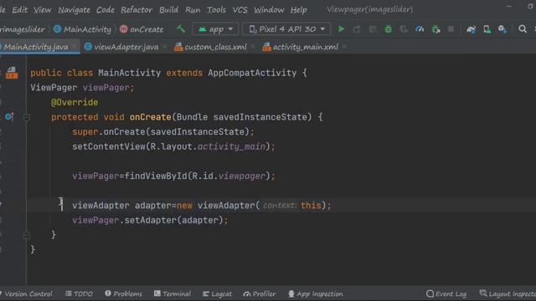Viewport: 536px width, 301px height.
Task: Click the AppCompatActivity class name
Action: (x=252, y=73)
